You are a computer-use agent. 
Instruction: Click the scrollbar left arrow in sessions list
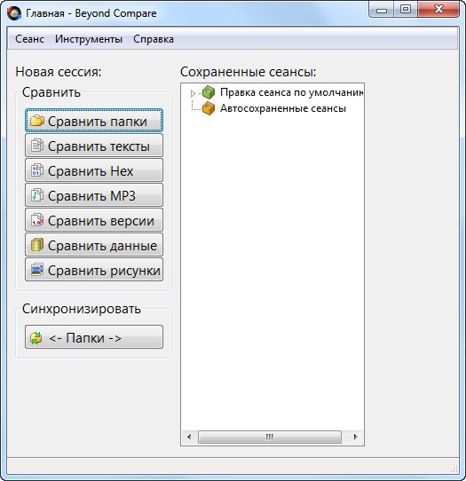189,437
